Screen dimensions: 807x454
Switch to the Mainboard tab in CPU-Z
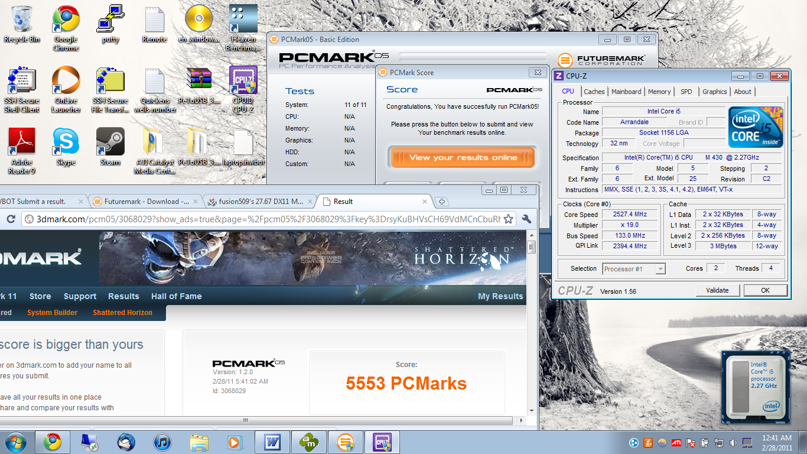(626, 92)
